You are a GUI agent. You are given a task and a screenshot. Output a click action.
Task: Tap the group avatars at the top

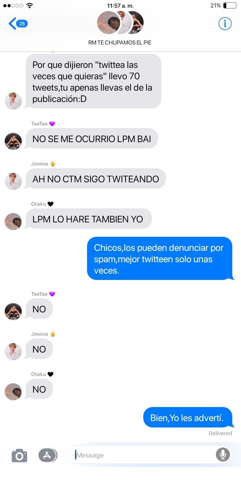point(120,23)
